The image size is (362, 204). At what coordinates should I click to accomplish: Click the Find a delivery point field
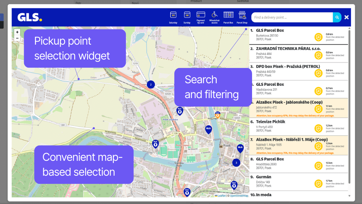(x=292, y=17)
